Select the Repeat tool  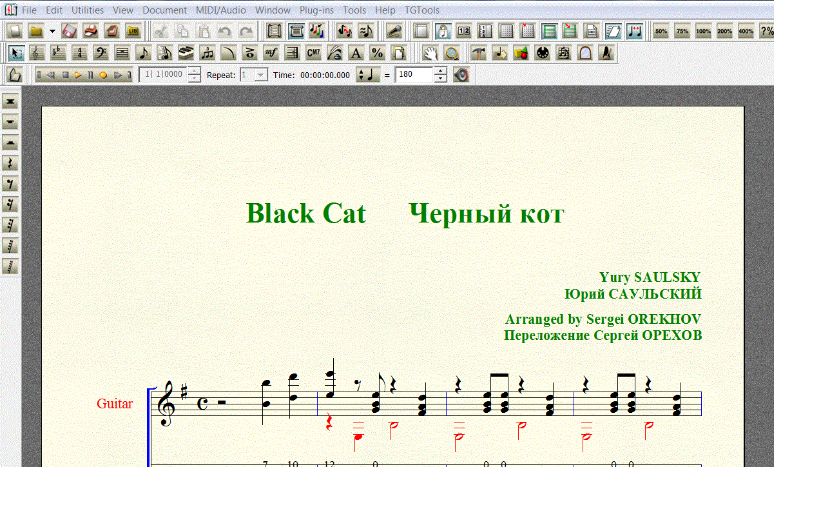coord(293,53)
